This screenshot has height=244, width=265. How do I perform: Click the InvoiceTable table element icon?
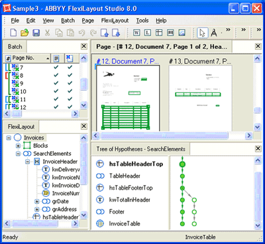tap(100, 223)
